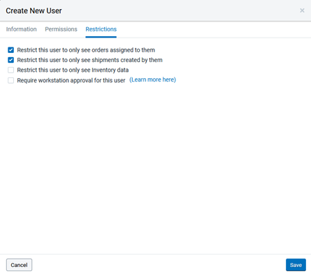This screenshot has width=311, height=274.
Task: Click the Create New User title text
Action: (x=34, y=10)
